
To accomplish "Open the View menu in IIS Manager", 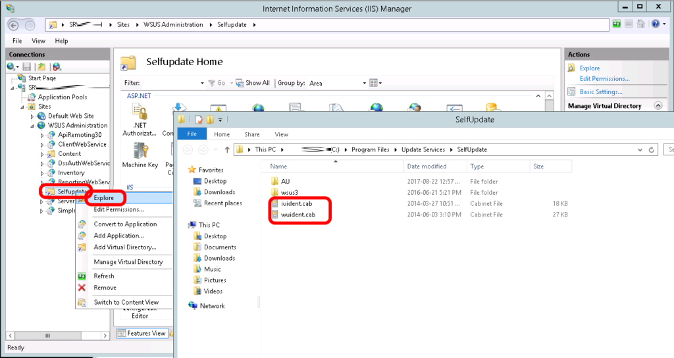I will click(x=39, y=41).
